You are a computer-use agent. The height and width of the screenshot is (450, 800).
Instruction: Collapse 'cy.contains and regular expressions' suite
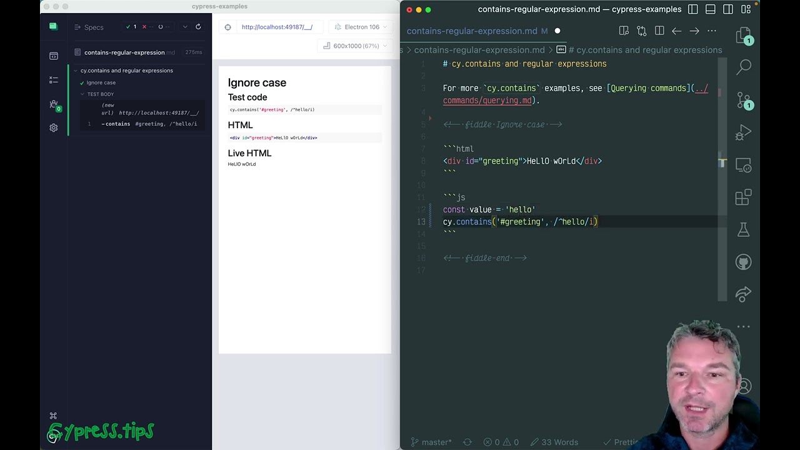coord(126,71)
